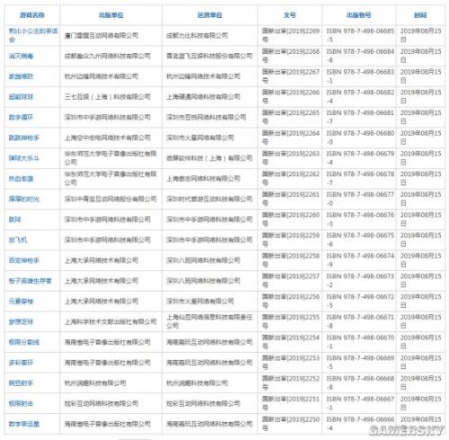Select ISBN 978-7-498-06675-6 cell
449x440 pixels.
(x=360, y=240)
